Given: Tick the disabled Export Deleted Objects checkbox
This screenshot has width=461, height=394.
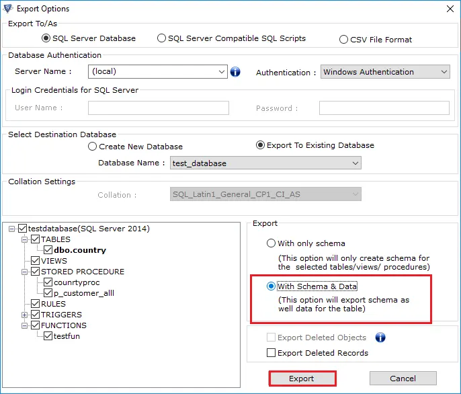Looking at the screenshot, I should tap(271, 338).
